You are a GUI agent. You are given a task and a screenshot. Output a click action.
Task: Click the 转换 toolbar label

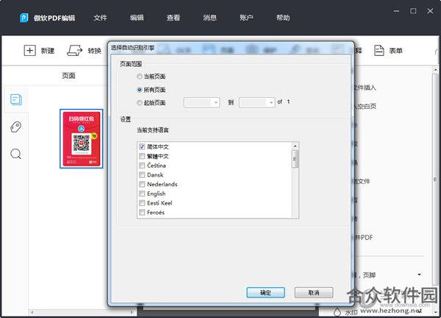[x=95, y=51]
